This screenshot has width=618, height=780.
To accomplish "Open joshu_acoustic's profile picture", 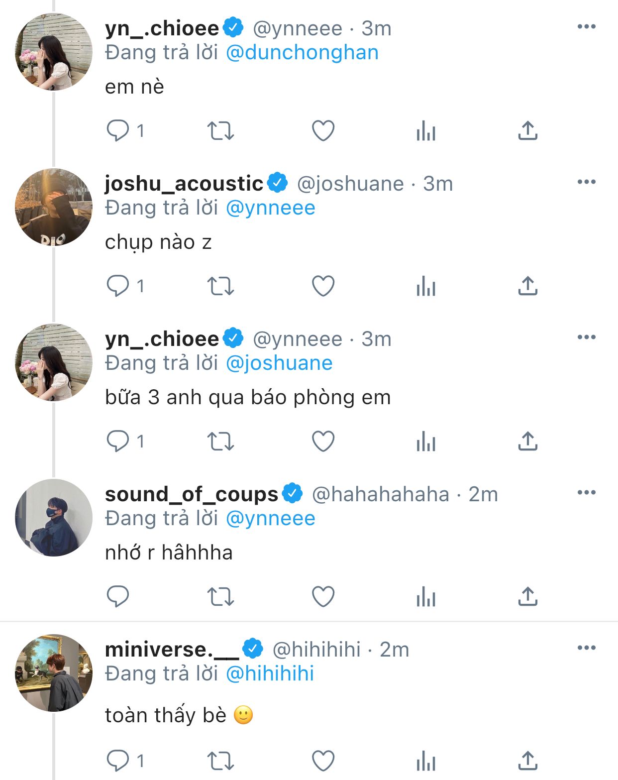I will [54, 207].
